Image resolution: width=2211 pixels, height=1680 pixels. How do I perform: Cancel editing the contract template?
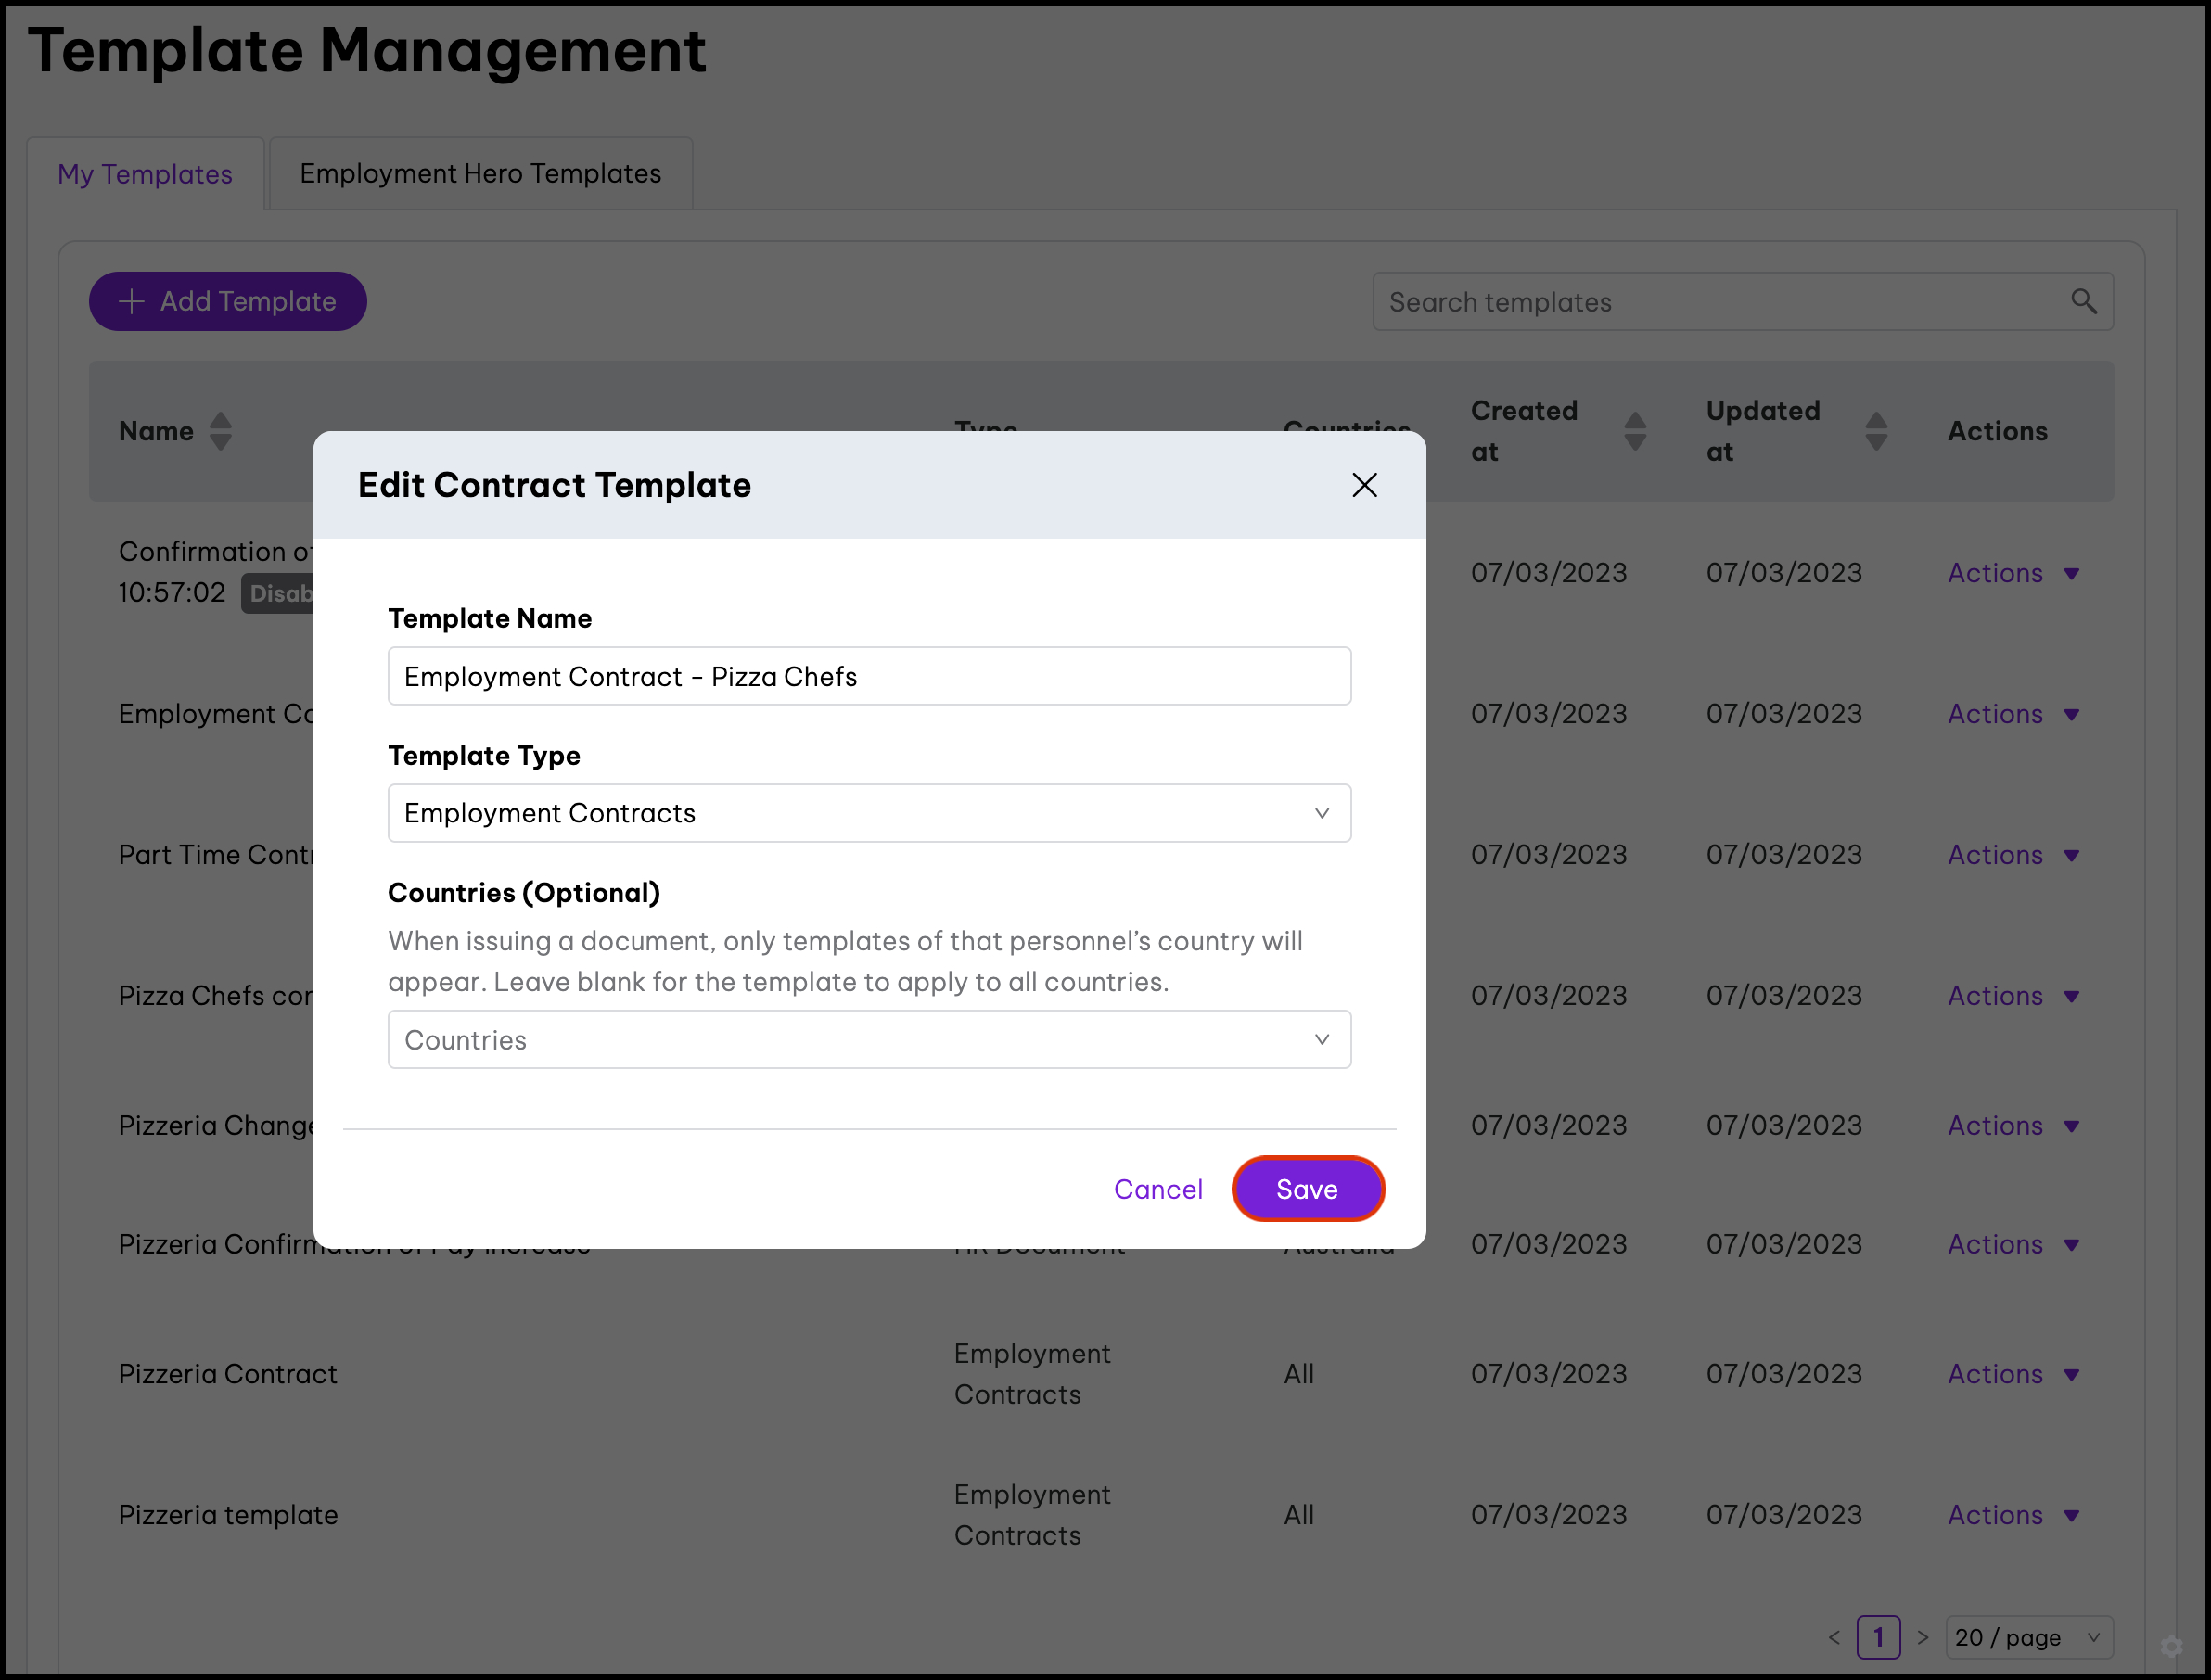tap(1157, 1189)
